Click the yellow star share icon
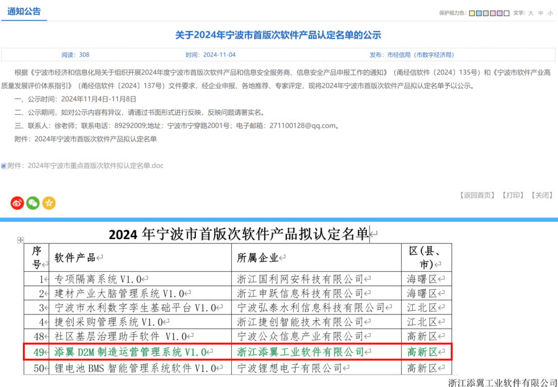The width and height of the screenshot is (558, 387). [48, 202]
